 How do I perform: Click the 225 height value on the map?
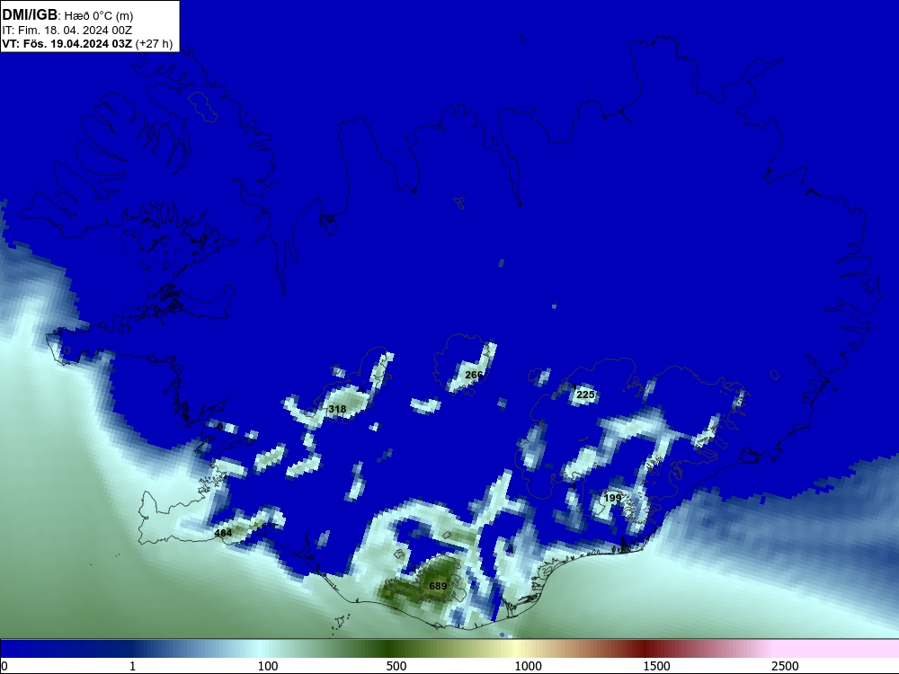coord(585,395)
